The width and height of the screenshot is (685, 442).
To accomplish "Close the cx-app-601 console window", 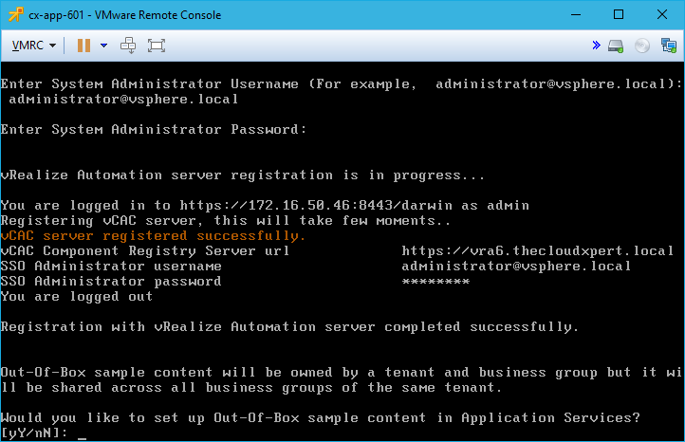I will tap(662, 14).
